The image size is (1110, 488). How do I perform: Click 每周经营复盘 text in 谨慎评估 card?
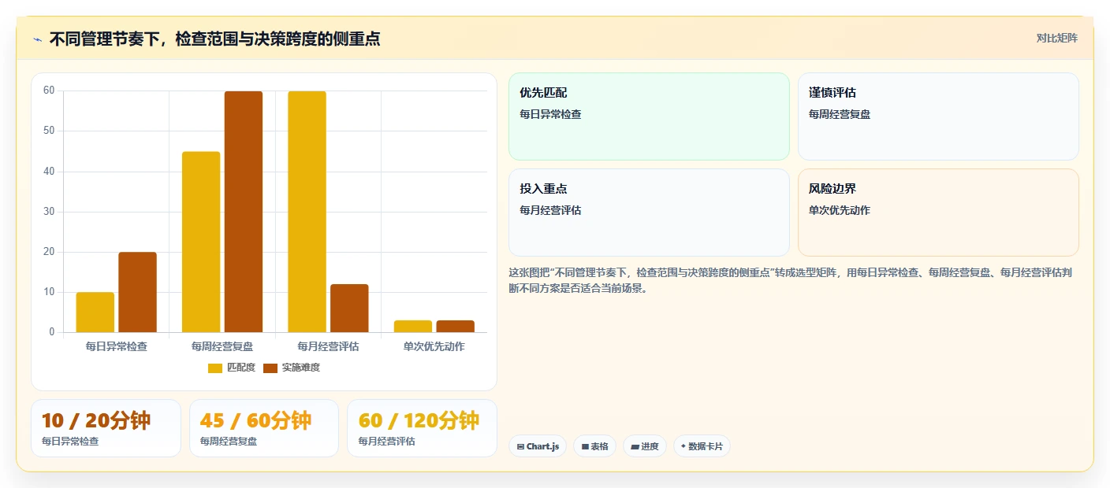(840, 114)
